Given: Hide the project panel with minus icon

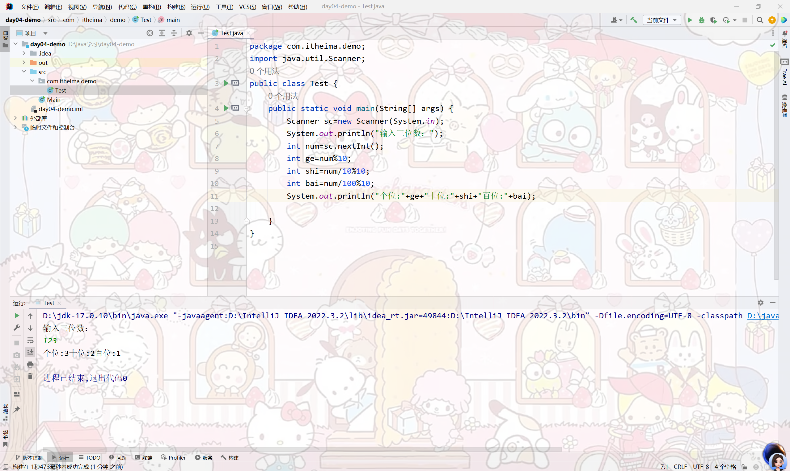Looking at the screenshot, I should click(x=201, y=33).
